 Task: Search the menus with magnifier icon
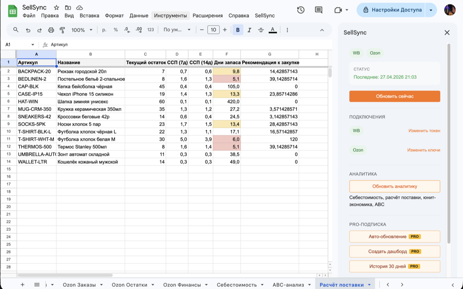(16, 30)
